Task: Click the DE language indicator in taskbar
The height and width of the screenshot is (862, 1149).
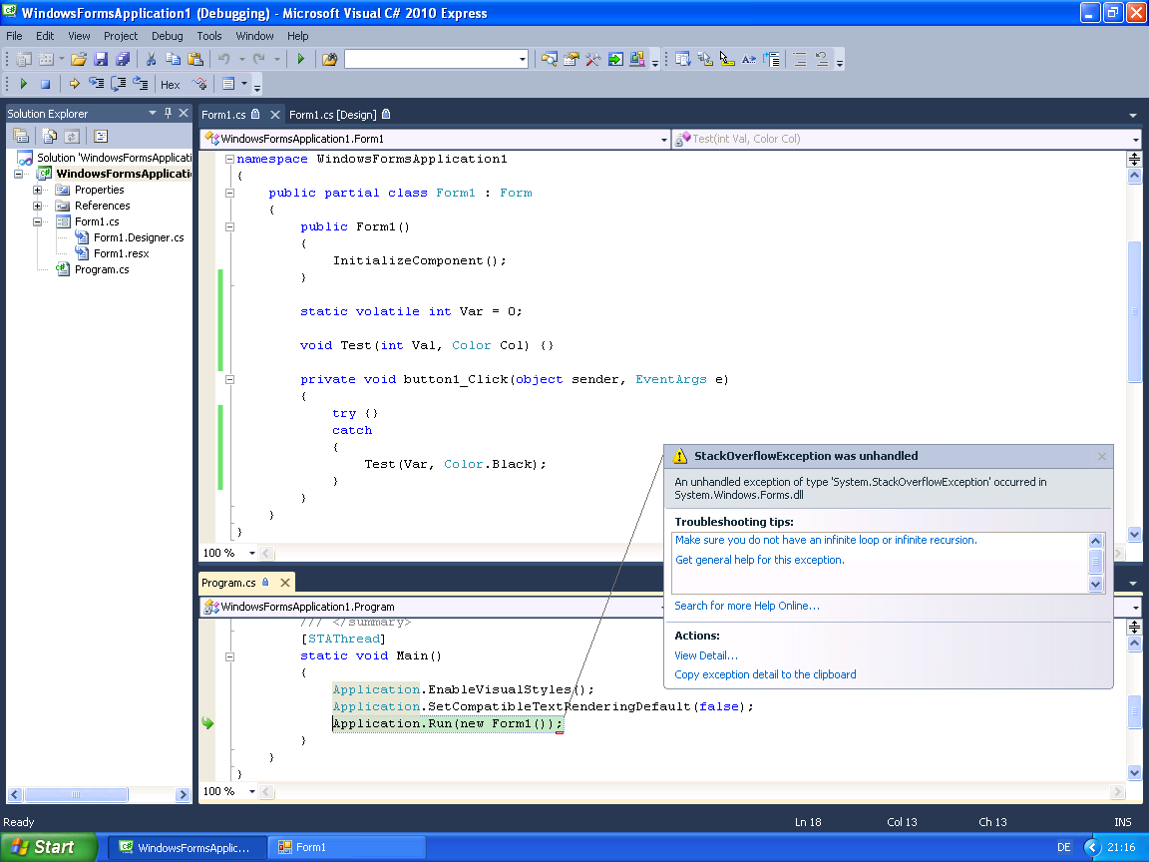Action: 1064,847
